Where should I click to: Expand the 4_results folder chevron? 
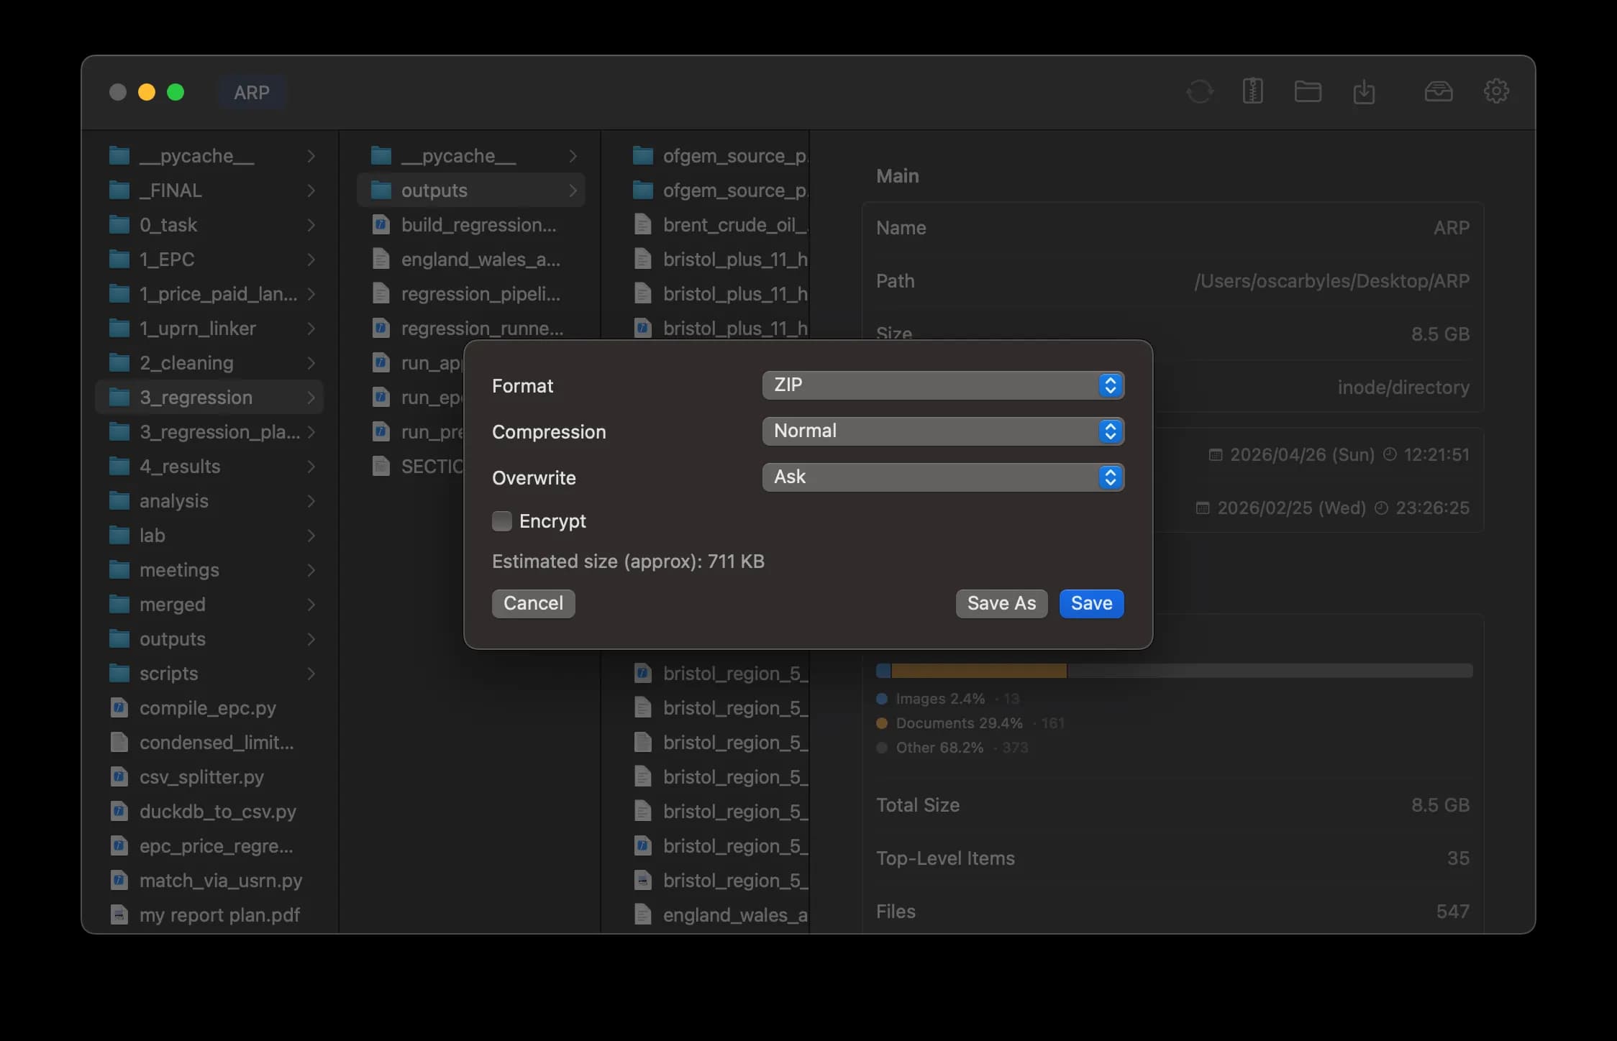pos(311,467)
